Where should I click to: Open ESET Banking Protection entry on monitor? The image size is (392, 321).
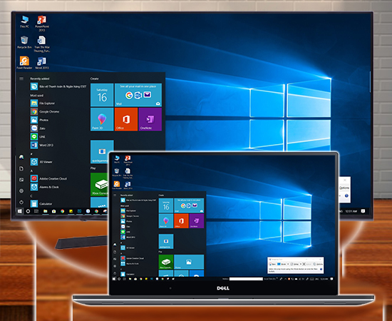point(58,86)
